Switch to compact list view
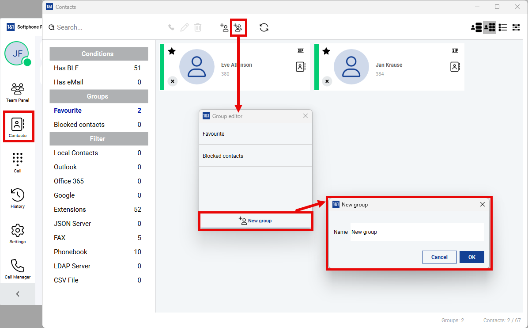 (502, 27)
